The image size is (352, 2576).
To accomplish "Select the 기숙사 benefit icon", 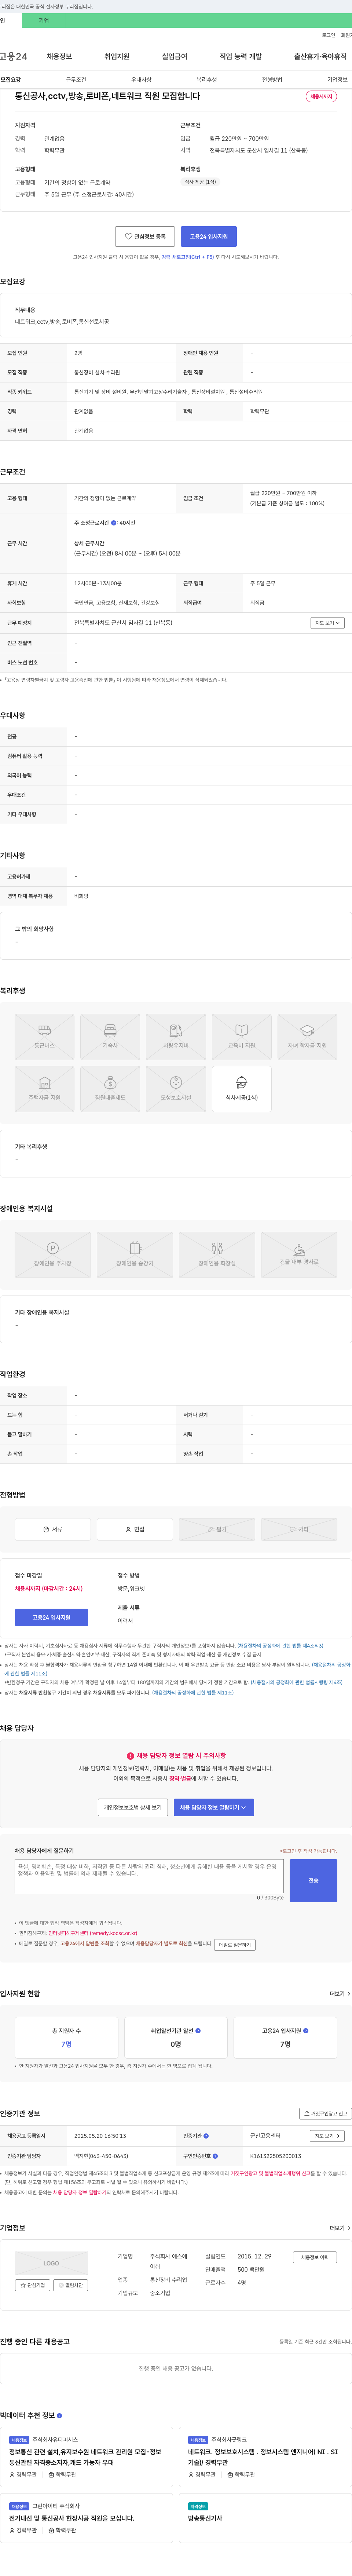I will tap(110, 1037).
